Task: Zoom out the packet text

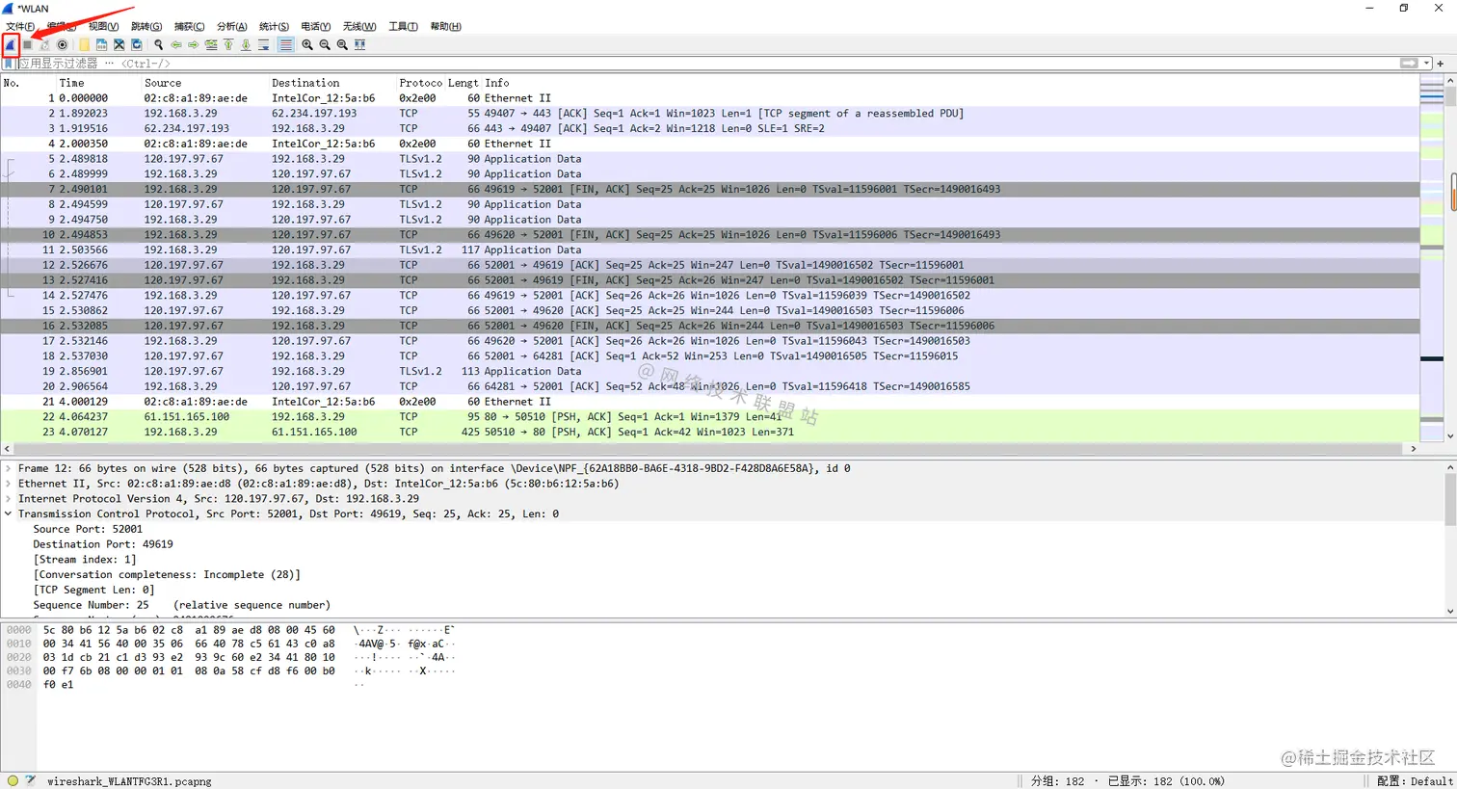Action: pos(325,44)
